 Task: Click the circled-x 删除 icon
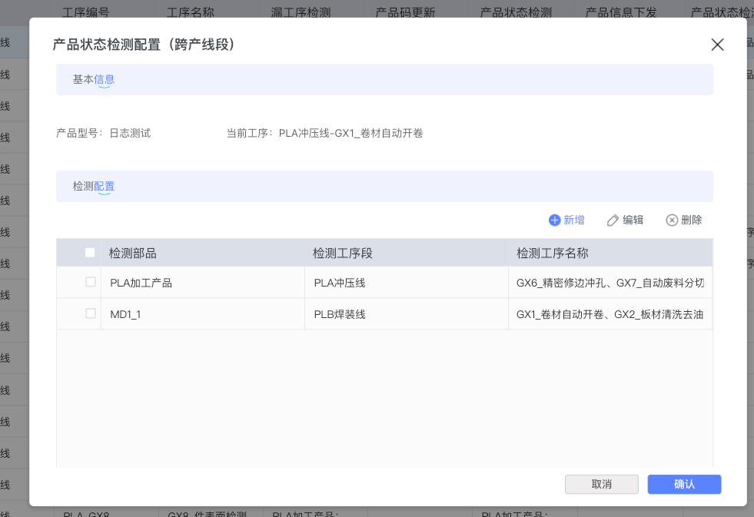672,220
